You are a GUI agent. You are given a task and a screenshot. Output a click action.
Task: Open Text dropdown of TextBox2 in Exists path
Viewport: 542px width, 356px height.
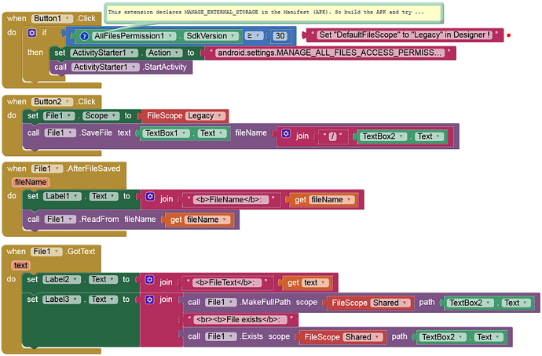click(489, 337)
